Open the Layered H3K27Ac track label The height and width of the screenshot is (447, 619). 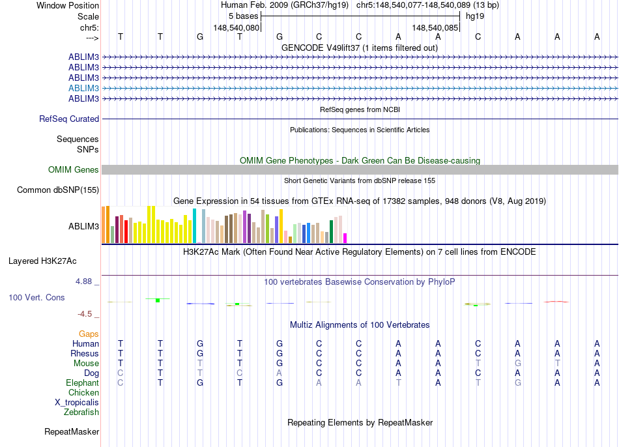(x=42, y=261)
